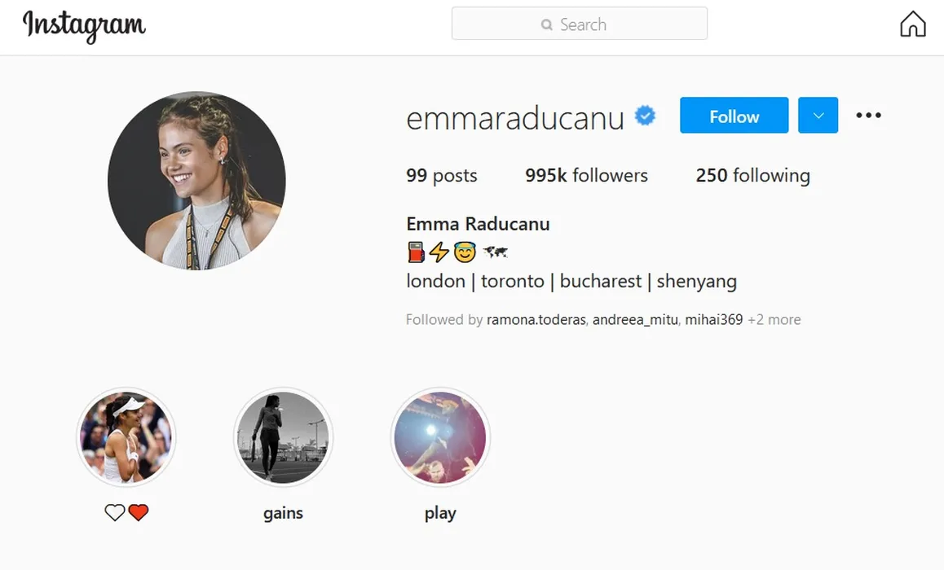944x570 pixels.
Task: Open the Instagram home icon
Action: pyautogui.click(x=913, y=24)
